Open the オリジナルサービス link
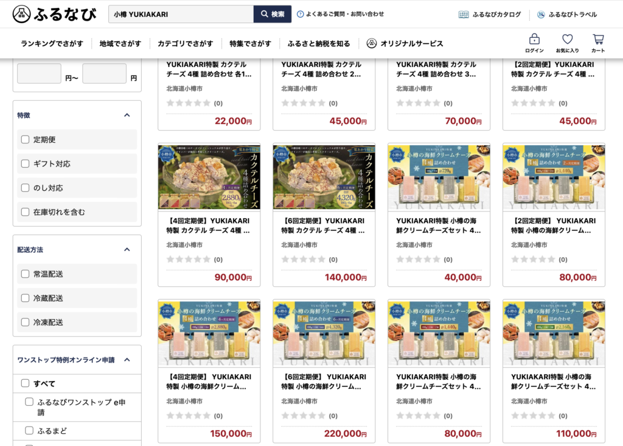Screen dimensions: 623x446 click(405, 43)
